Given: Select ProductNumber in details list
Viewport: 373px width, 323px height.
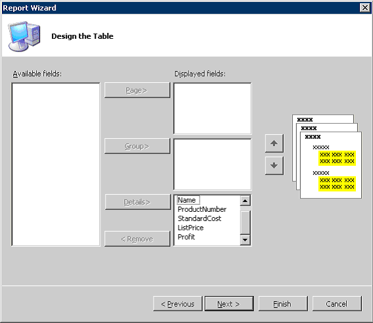Looking at the screenshot, I should tap(202, 209).
